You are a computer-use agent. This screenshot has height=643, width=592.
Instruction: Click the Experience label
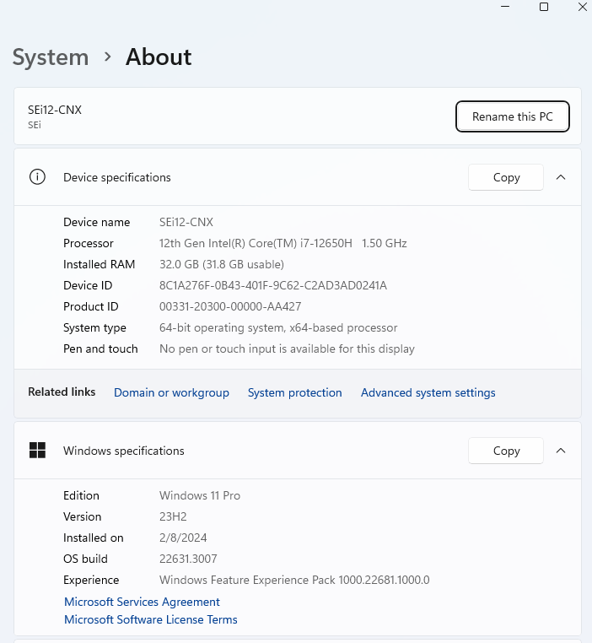click(x=91, y=580)
